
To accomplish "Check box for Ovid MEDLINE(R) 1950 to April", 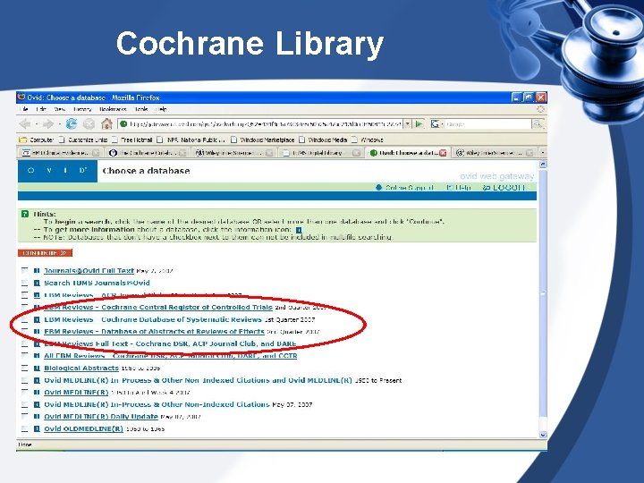I will click(25, 393).
